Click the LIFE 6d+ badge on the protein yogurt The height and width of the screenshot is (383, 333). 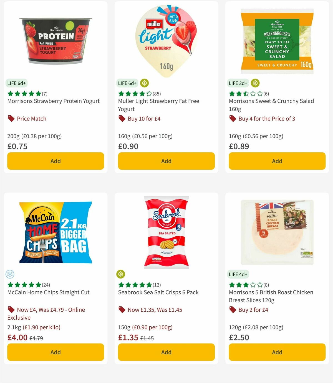pyautogui.click(x=16, y=83)
